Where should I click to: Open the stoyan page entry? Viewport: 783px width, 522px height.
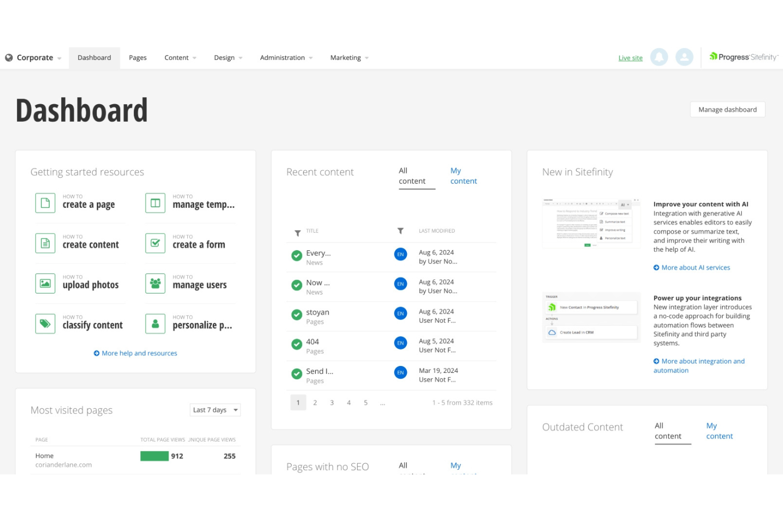pos(317,313)
